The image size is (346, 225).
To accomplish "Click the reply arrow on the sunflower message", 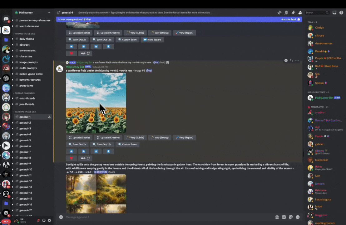I will click(x=291, y=60).
